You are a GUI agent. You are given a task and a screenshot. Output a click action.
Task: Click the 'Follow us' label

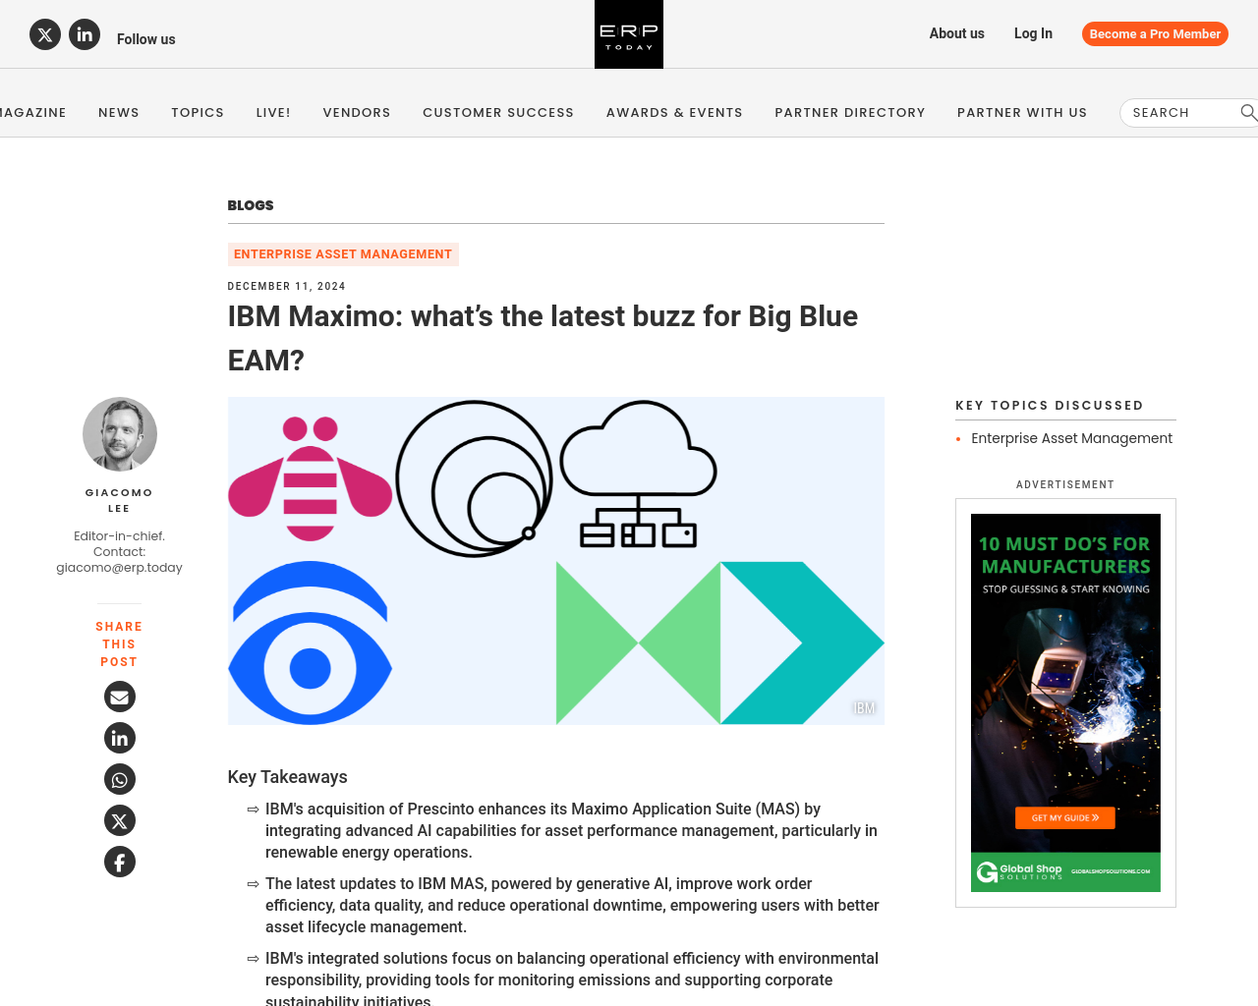coord(146,39)
